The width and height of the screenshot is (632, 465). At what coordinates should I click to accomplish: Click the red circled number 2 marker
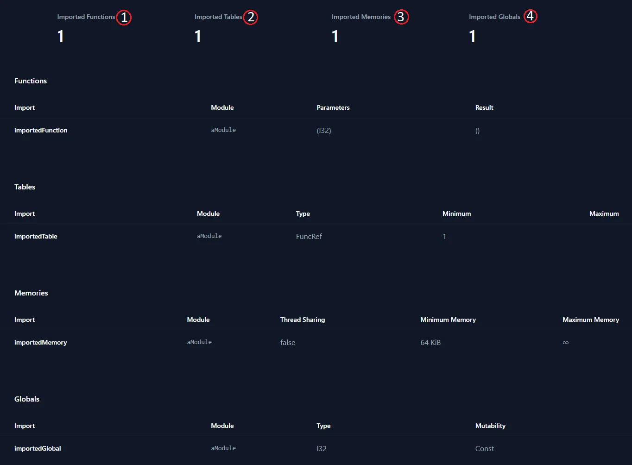point(250,18)
